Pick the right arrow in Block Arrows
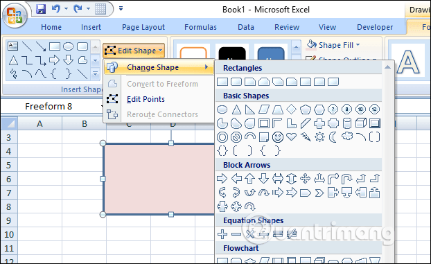The height and width of the screenshot is (264, 431). click(x=222, y=179)
